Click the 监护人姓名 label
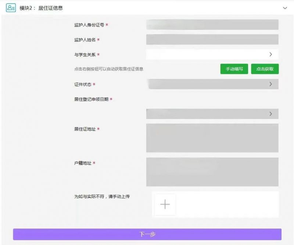 coord(85,40)
